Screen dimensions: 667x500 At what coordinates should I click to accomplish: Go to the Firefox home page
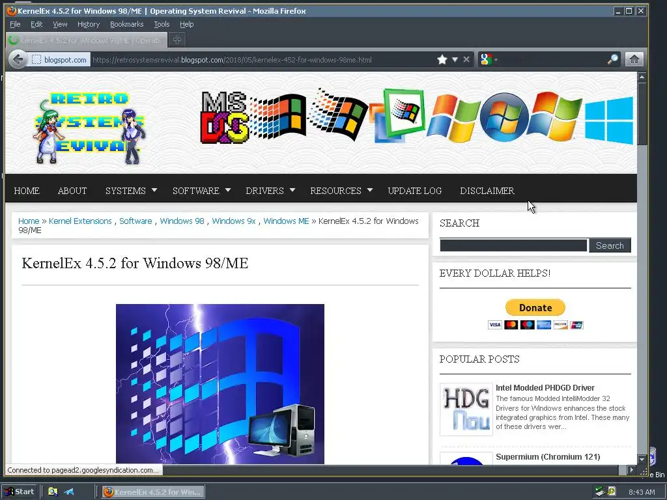point(634,59)
